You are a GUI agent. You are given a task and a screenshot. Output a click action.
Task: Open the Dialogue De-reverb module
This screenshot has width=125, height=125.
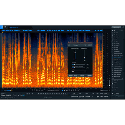[117, 56]
